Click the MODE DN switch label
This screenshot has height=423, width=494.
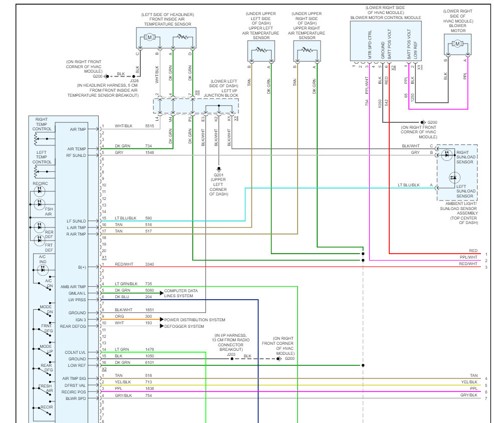pyautogui.click(x=46, y=309)
